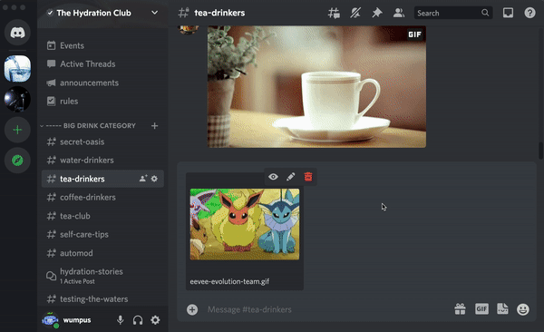
Task: Open Active Threads
Action: coord(102,63)
